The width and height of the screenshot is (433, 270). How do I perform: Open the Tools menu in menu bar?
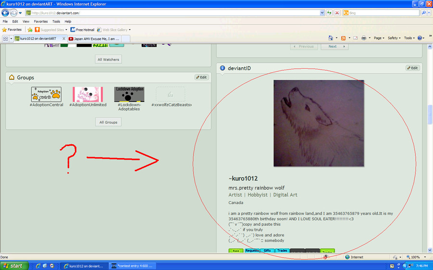[x=56, y=22]
